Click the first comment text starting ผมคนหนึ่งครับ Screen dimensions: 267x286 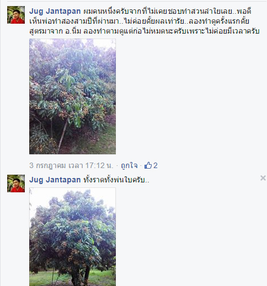click(145, 21)
